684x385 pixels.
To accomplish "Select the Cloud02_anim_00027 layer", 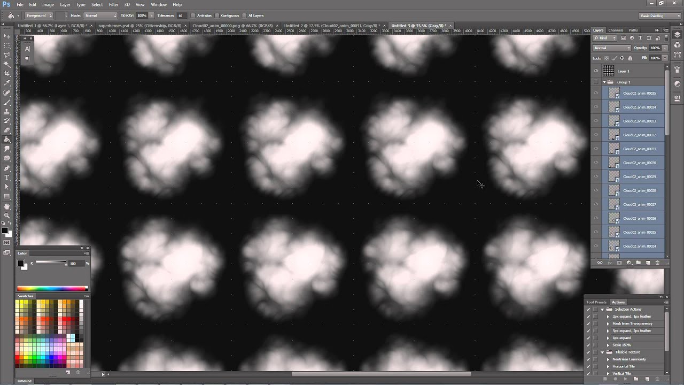I will [633, 204].
